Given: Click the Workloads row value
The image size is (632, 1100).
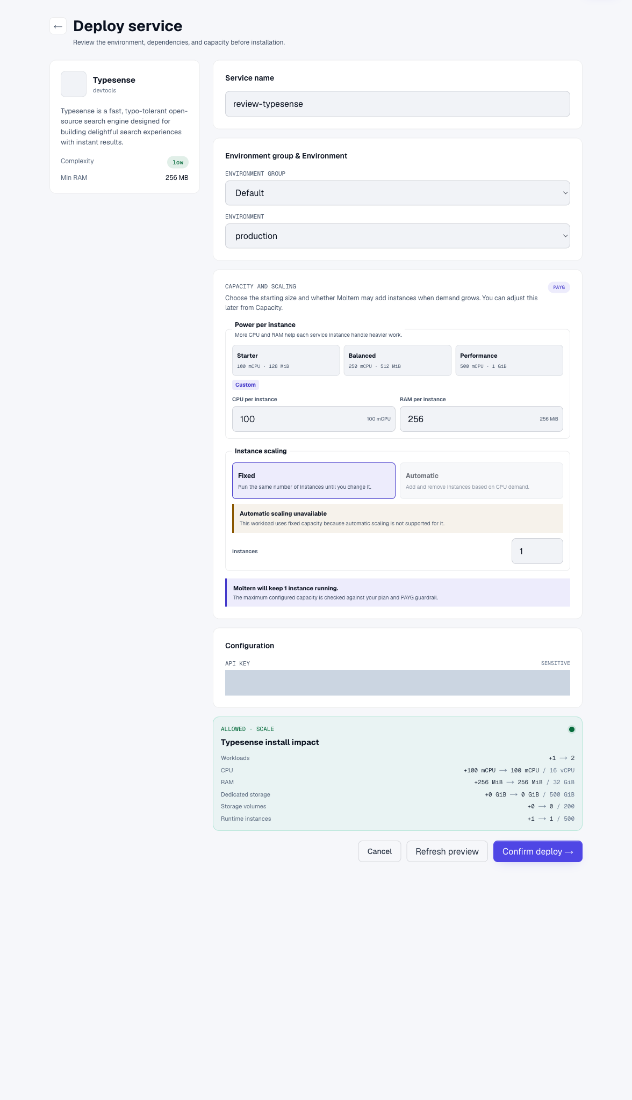Looking at the screenshot, I should click(562, 758).
